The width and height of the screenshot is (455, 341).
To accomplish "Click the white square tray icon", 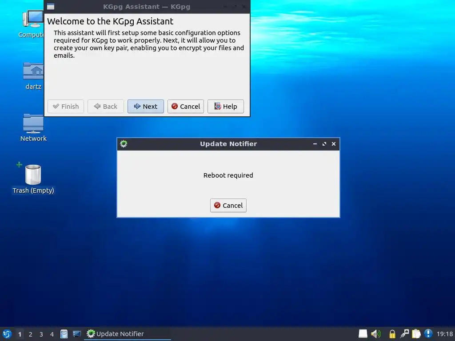I will click(x=363, y=334).
